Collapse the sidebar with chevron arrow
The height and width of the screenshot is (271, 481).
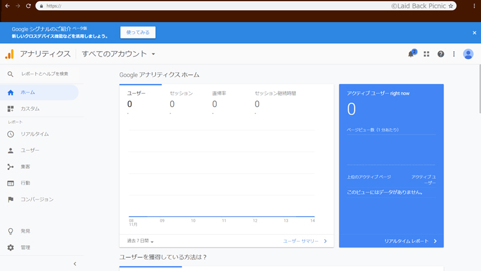75,264
